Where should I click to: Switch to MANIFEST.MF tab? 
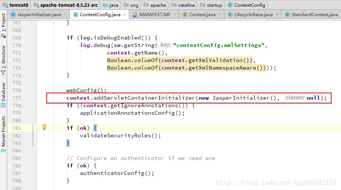tap(155, 15)
